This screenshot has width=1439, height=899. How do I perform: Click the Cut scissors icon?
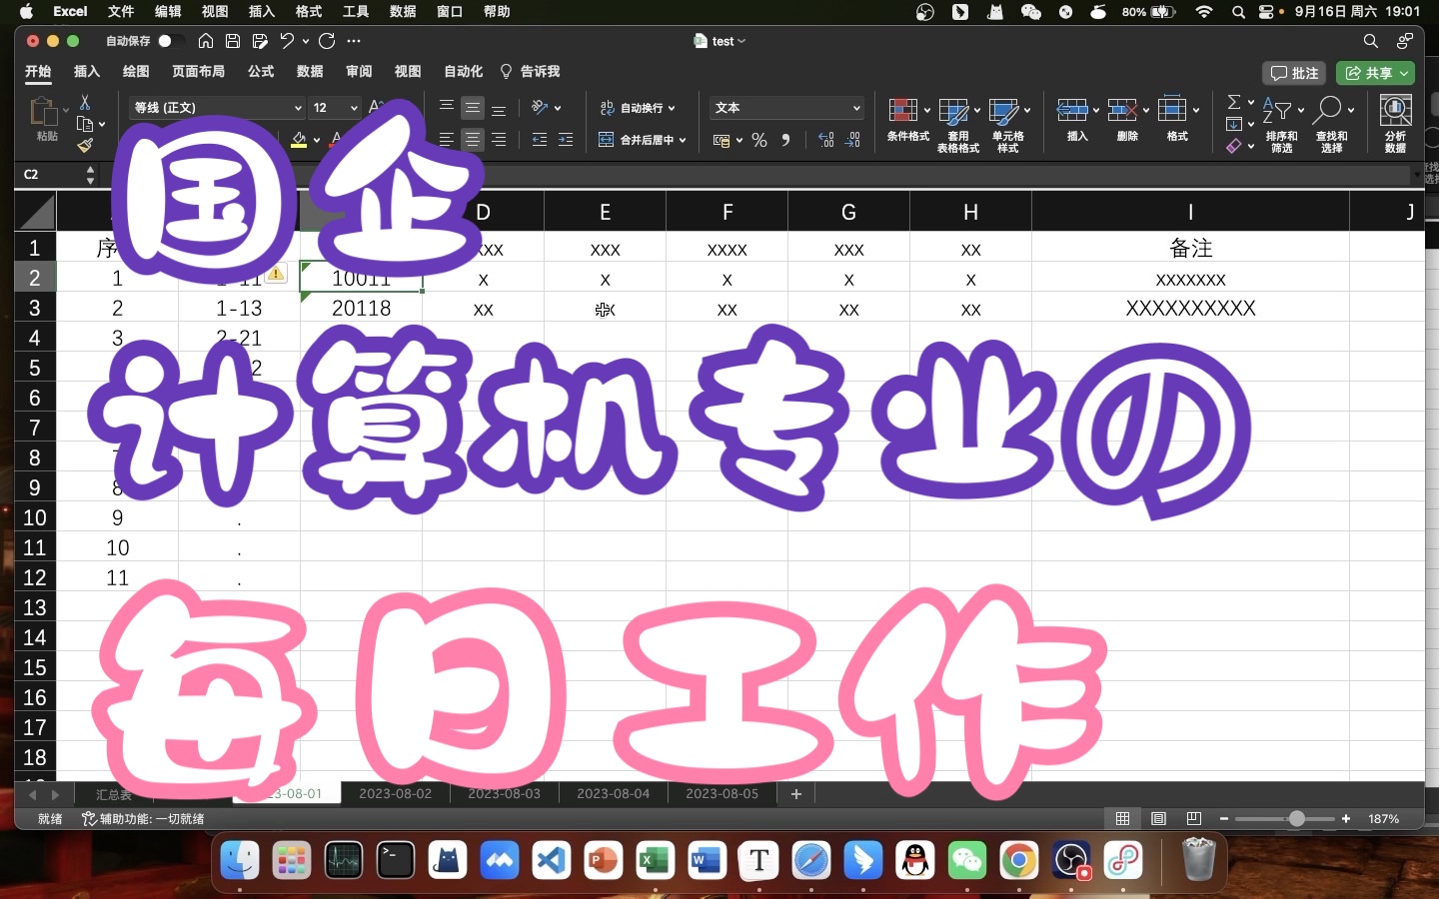85,102
